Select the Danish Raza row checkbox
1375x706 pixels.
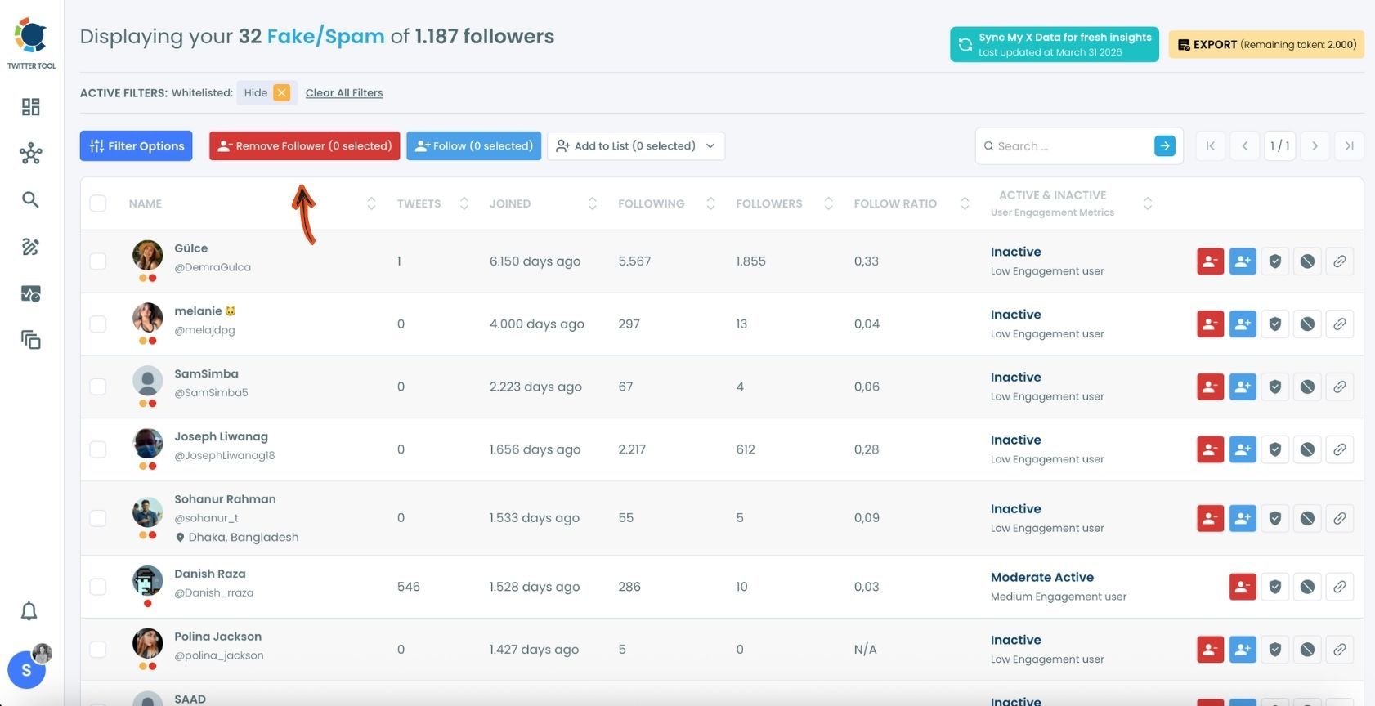(x=98, y=587)
